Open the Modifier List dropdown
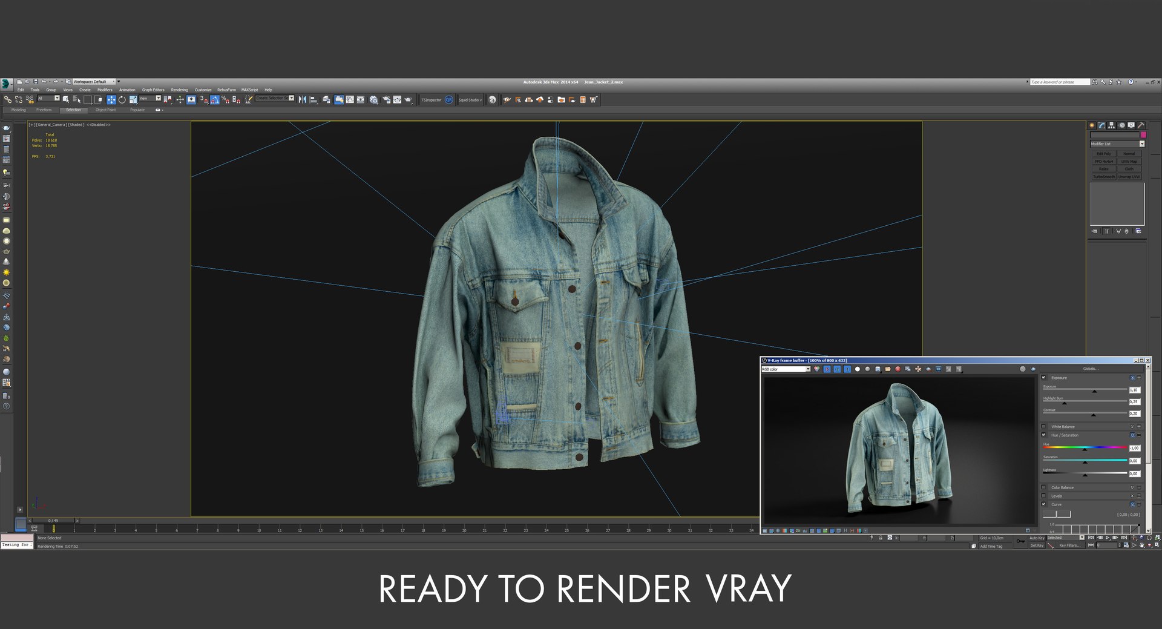 [1117, 144]
